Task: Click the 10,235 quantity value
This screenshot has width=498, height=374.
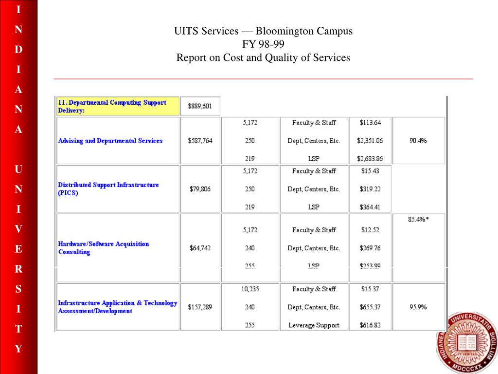Action: [250, 289]
